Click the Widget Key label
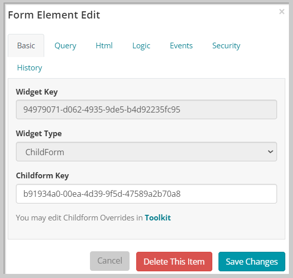 (x=37, y=92)
